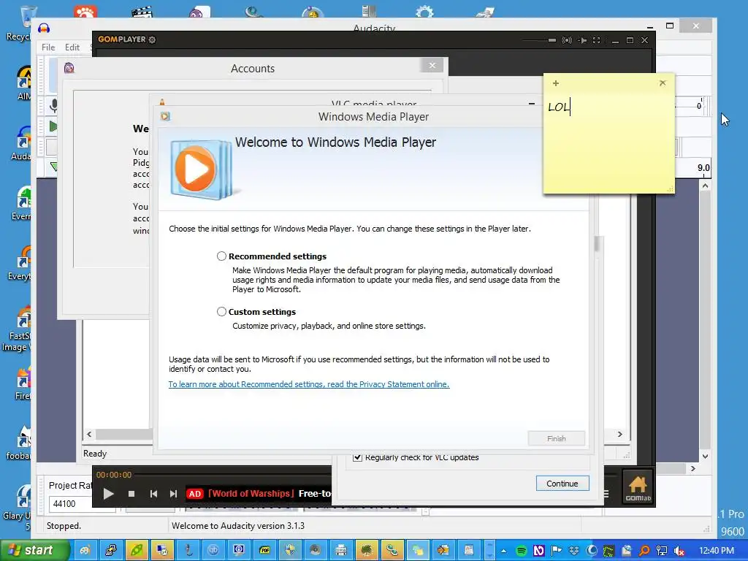Click Dropbox icon in system tray
Screen dimensions: 748x561
pos(574,551)
